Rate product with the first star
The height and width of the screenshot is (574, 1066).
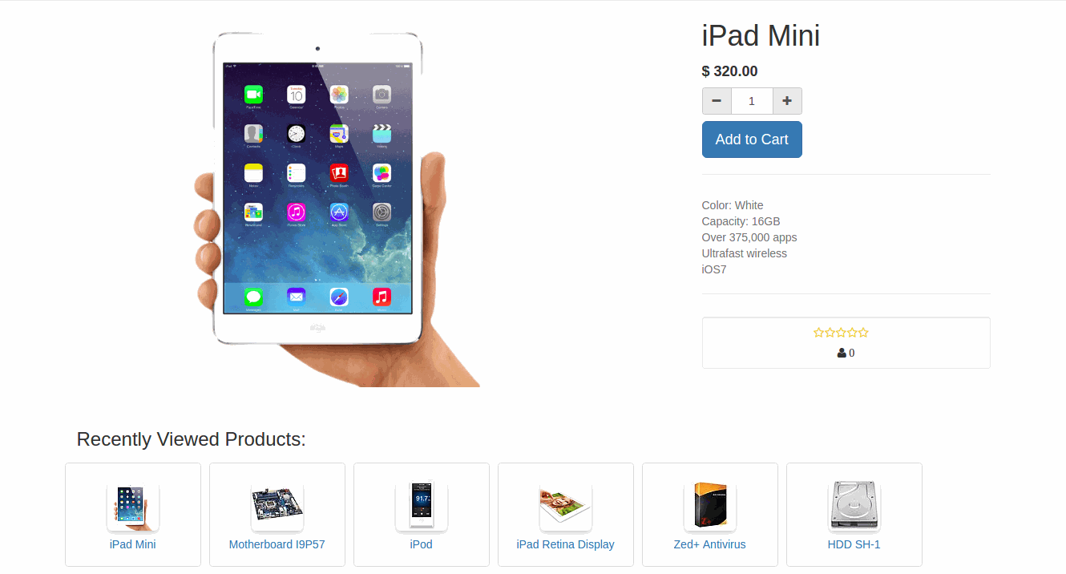click(818, 333)
